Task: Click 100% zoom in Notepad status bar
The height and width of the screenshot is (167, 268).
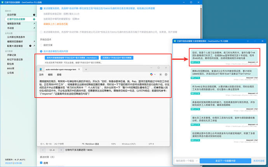Action: (x=113, y=144)
